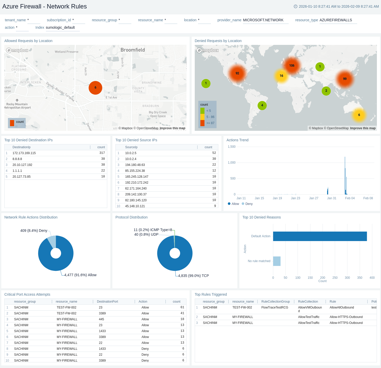Sort by DestinationPort column header

108,302
